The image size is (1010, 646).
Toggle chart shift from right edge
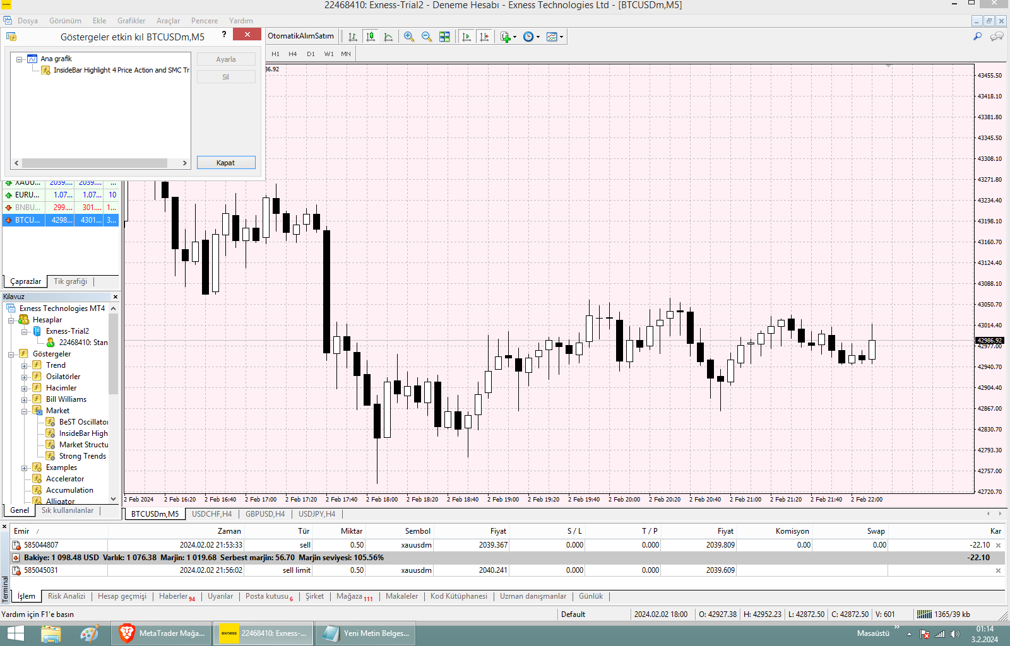point(484,37)
